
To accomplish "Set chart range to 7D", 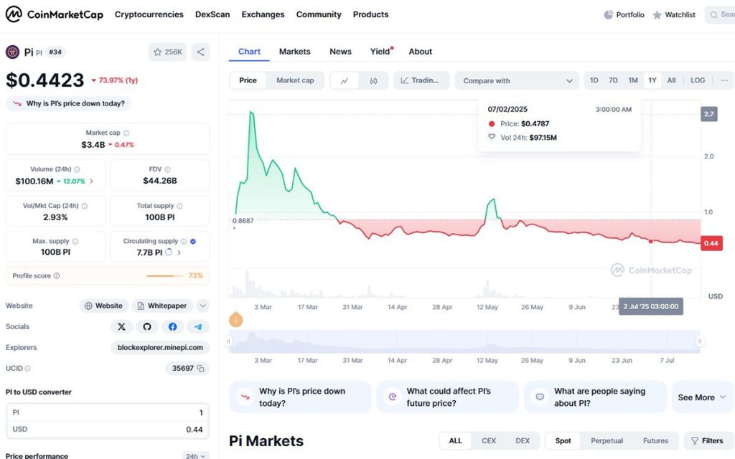I will click(x=613, y=80).
